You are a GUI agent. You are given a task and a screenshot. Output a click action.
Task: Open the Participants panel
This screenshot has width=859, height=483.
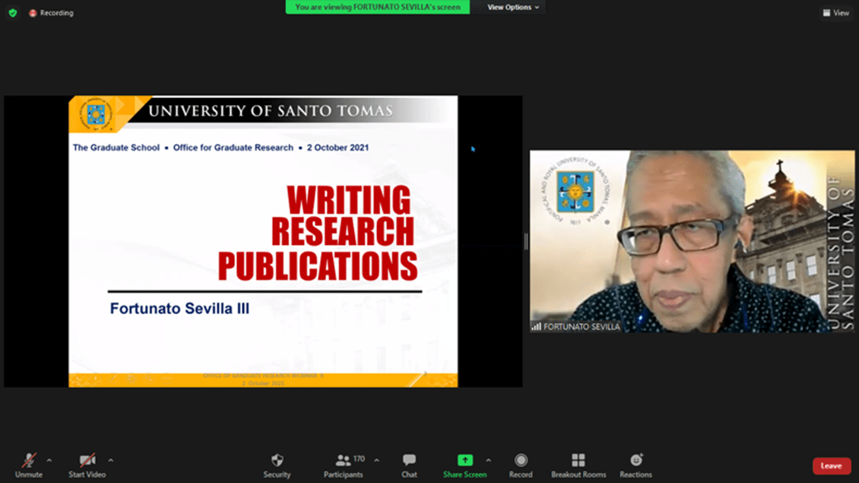point(344,466)
